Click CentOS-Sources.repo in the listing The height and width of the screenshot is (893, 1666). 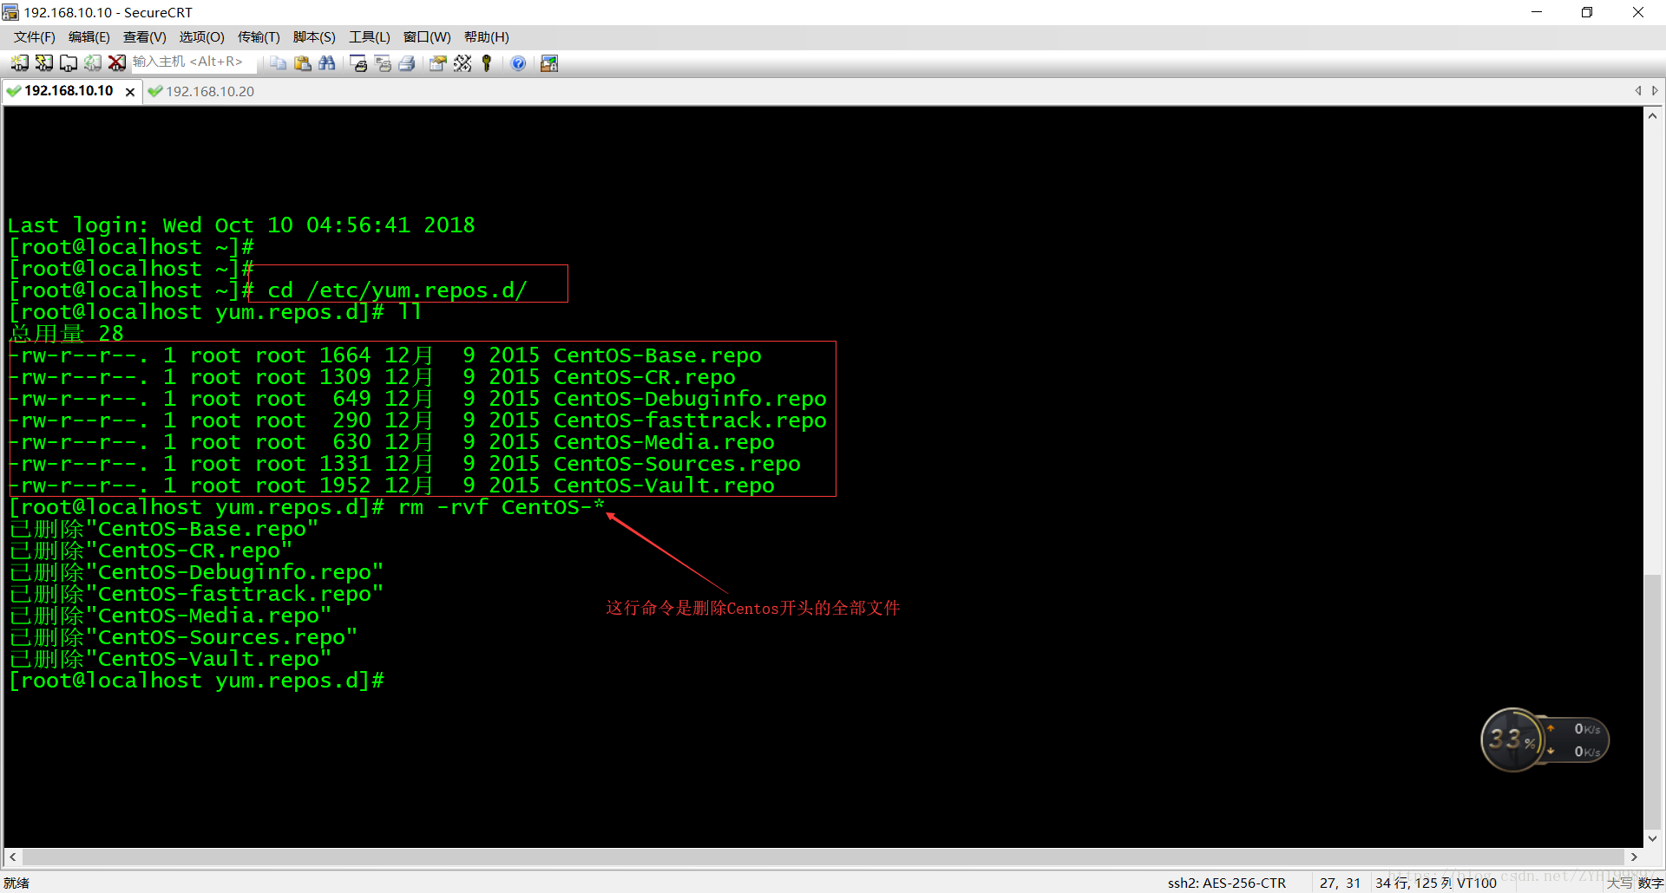677,464
